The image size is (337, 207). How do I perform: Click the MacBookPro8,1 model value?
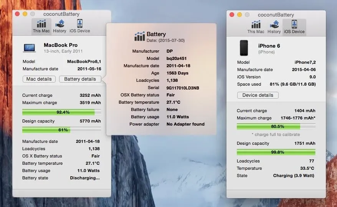click(84, 61)
